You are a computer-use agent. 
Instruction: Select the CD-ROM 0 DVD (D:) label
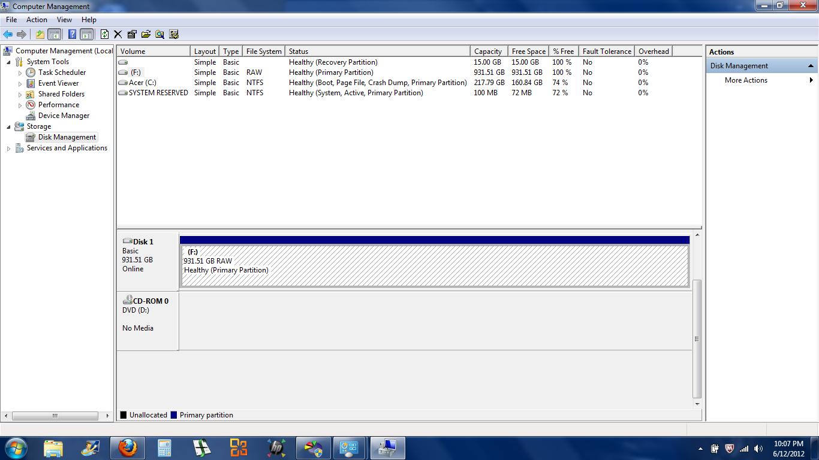(x=148, y=321)
